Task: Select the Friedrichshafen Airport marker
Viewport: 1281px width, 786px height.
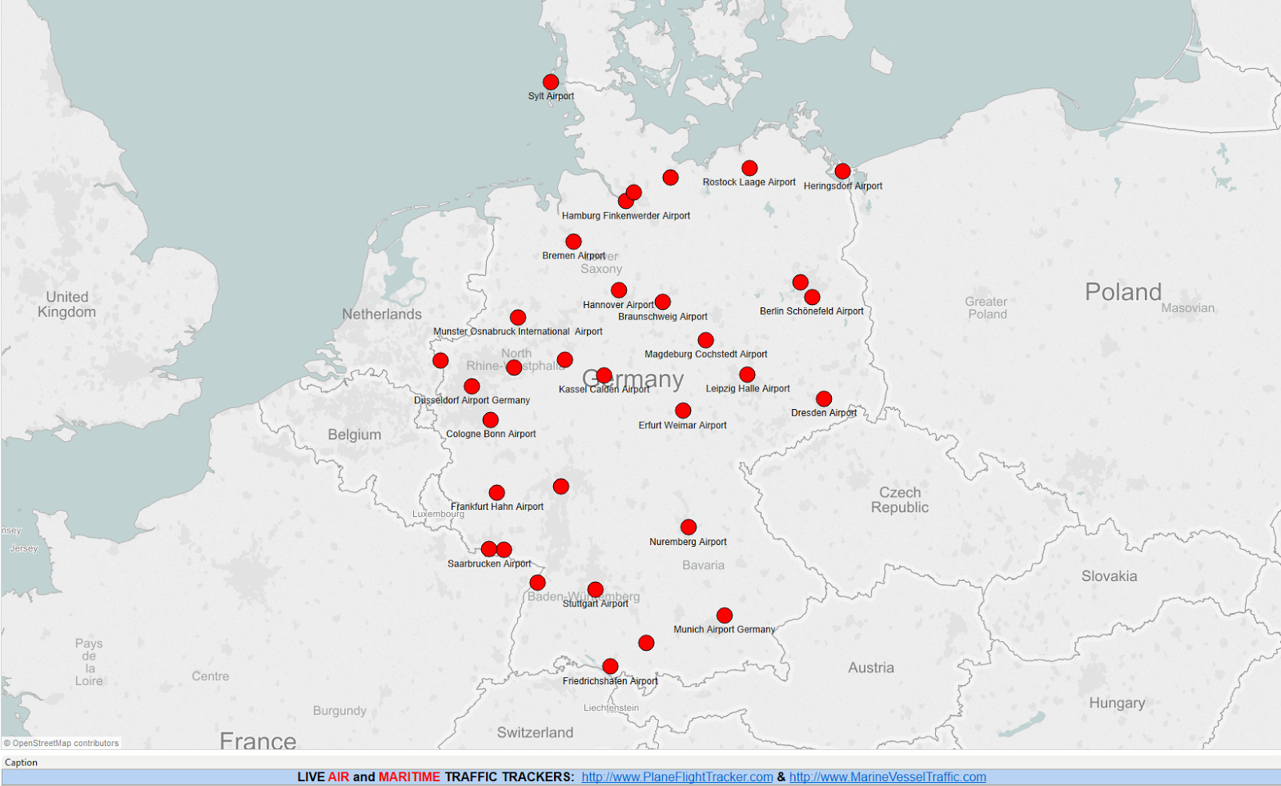Action: [x=610, y=667]
